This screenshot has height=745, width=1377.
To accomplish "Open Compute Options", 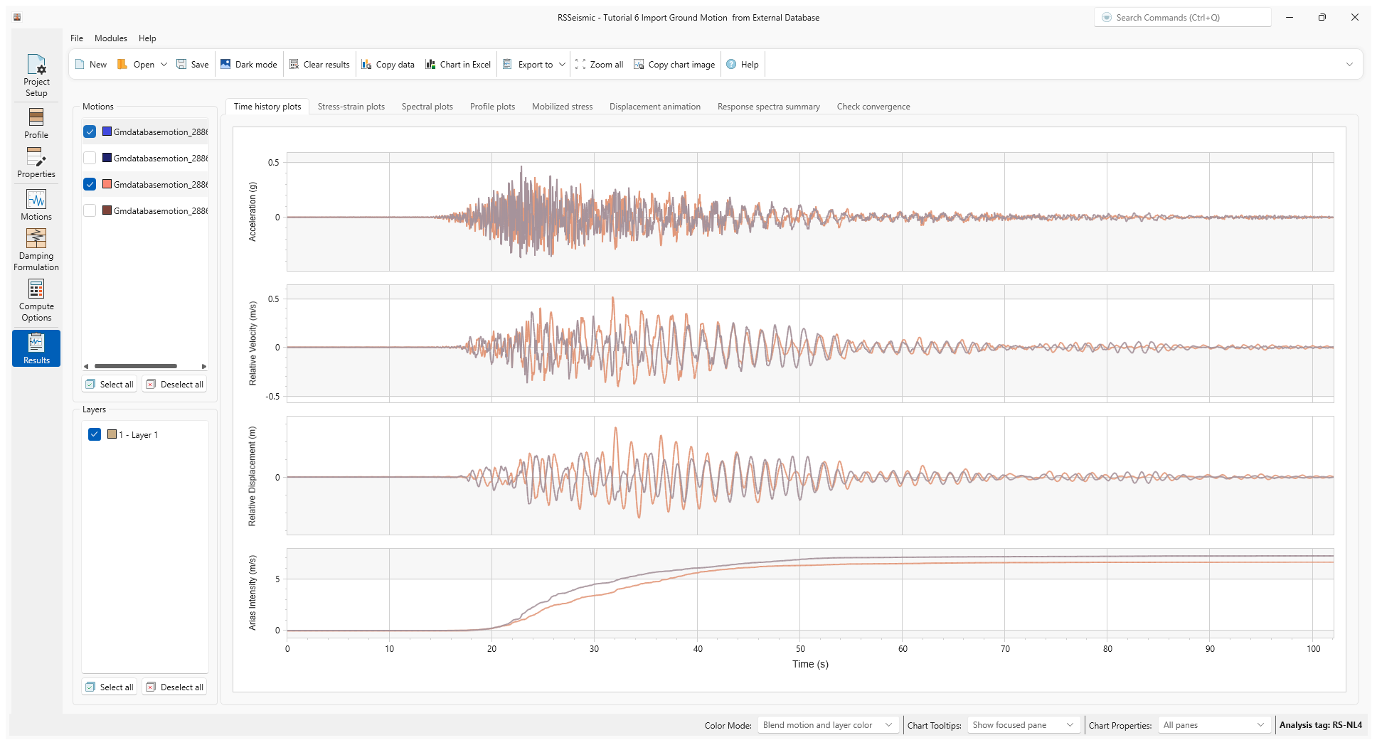I will coord(36,299).
